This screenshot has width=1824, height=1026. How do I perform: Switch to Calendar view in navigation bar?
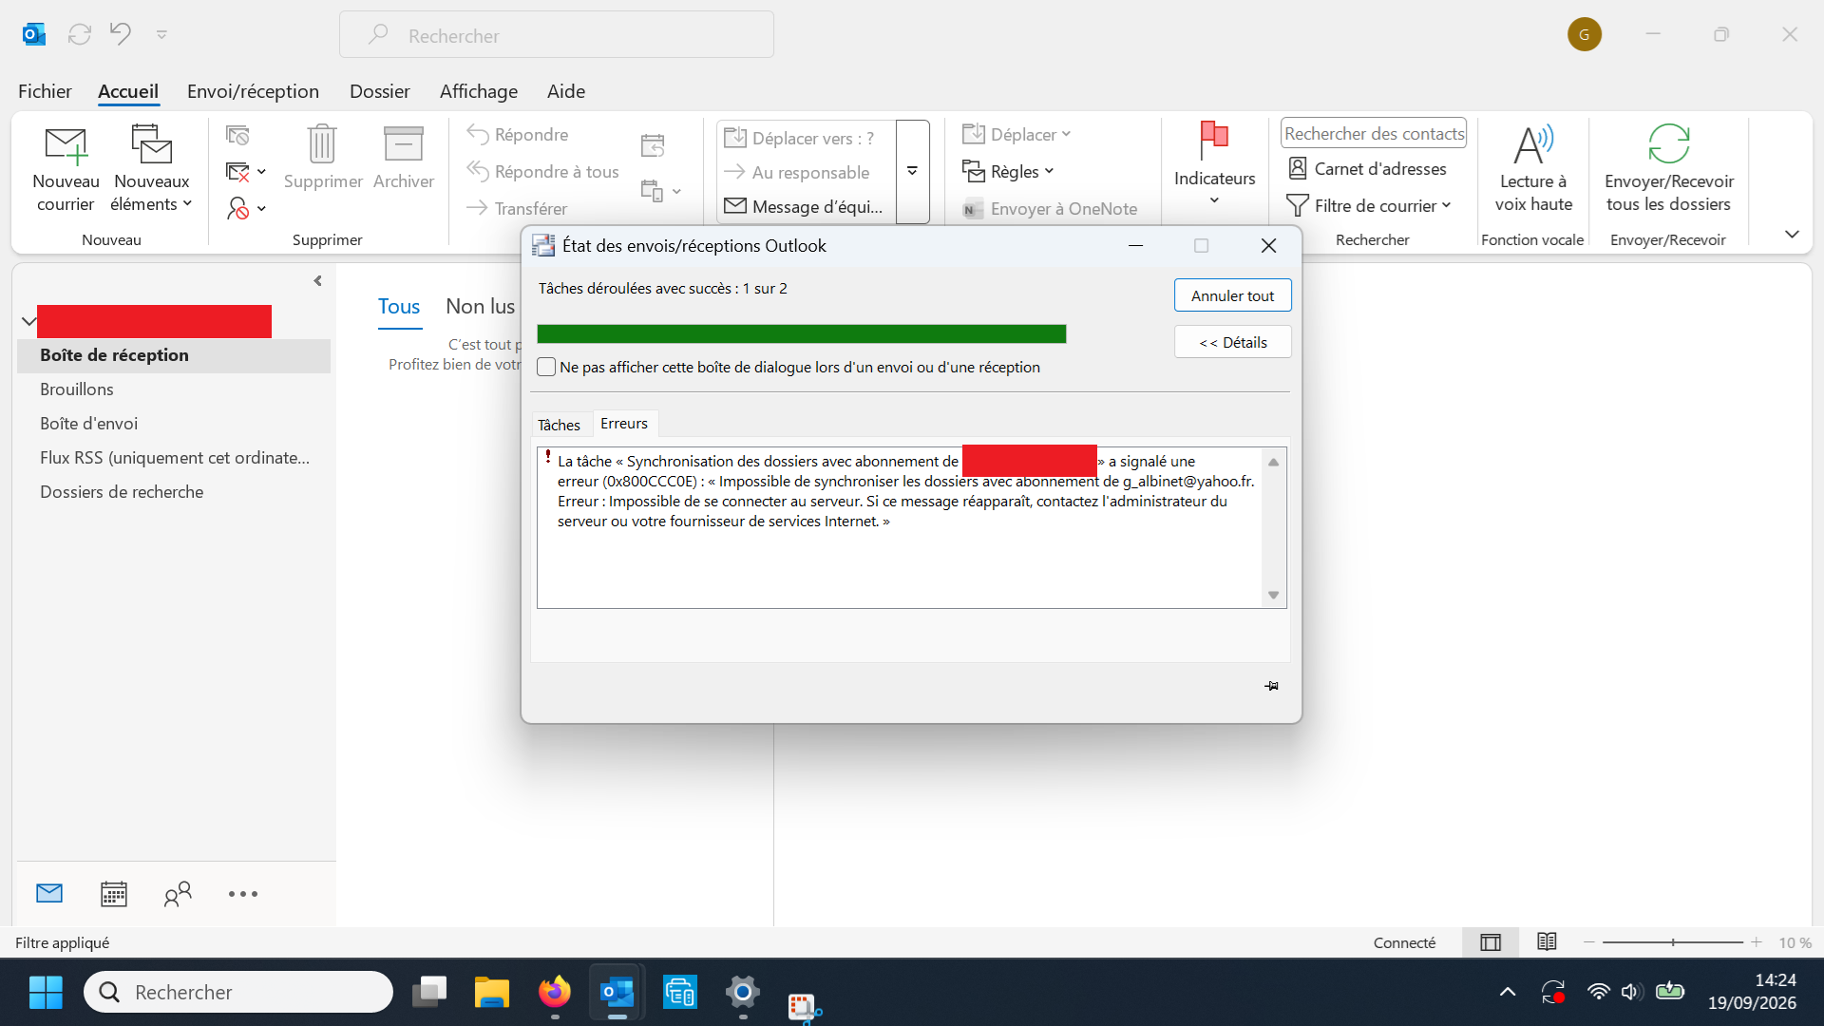(x=114, y=894)
